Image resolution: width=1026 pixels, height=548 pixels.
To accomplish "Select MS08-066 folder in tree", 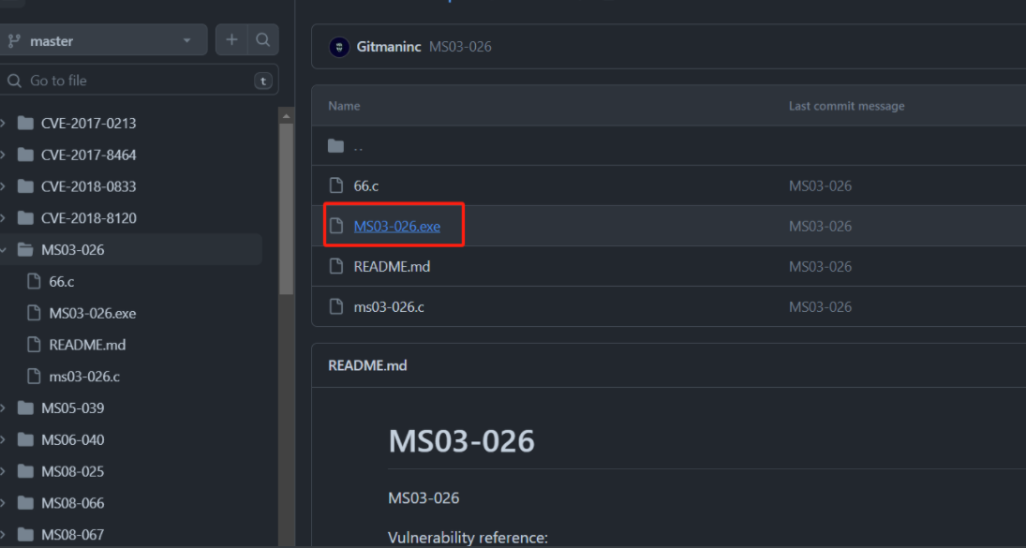I will point(73,503).
